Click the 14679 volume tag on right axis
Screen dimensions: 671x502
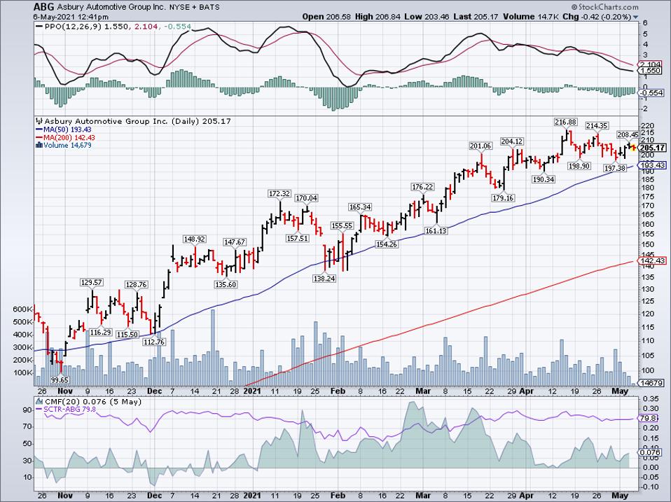tap(652, 383)
